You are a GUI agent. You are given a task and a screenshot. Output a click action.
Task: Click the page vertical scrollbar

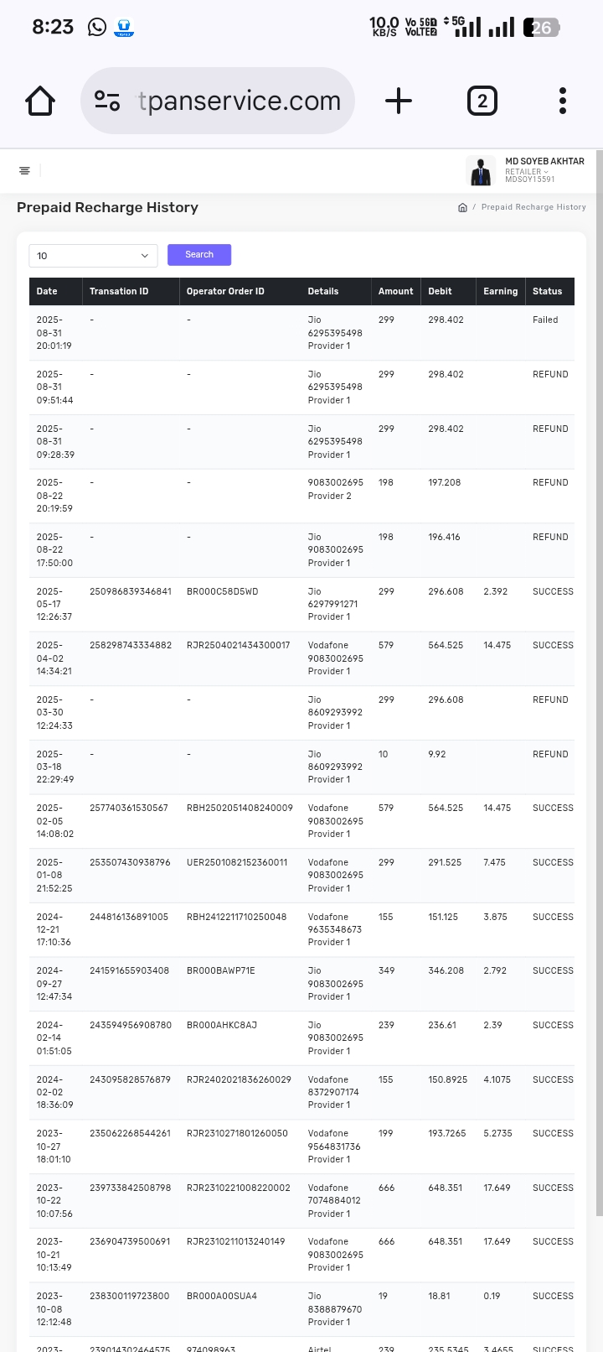click(x=598, y=671)
